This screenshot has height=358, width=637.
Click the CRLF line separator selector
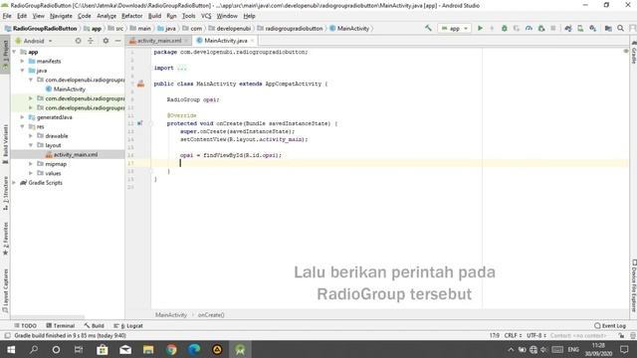pos(513,336)
